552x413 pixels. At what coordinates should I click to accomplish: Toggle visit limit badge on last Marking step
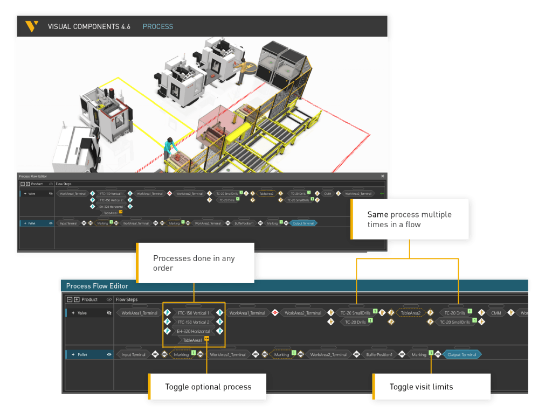[431, 353]
